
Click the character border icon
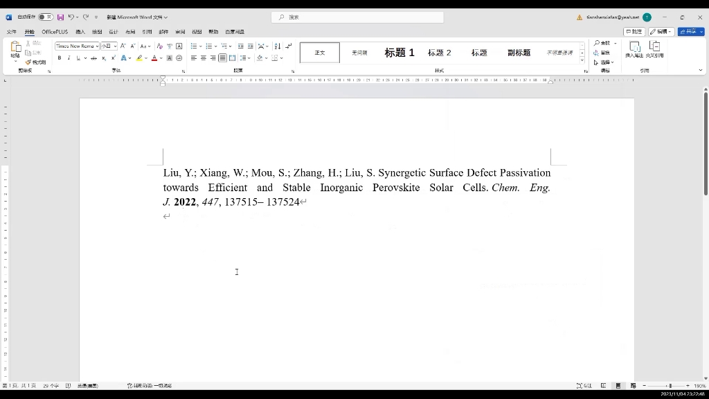pyautogui.click(x=179, y=46)
